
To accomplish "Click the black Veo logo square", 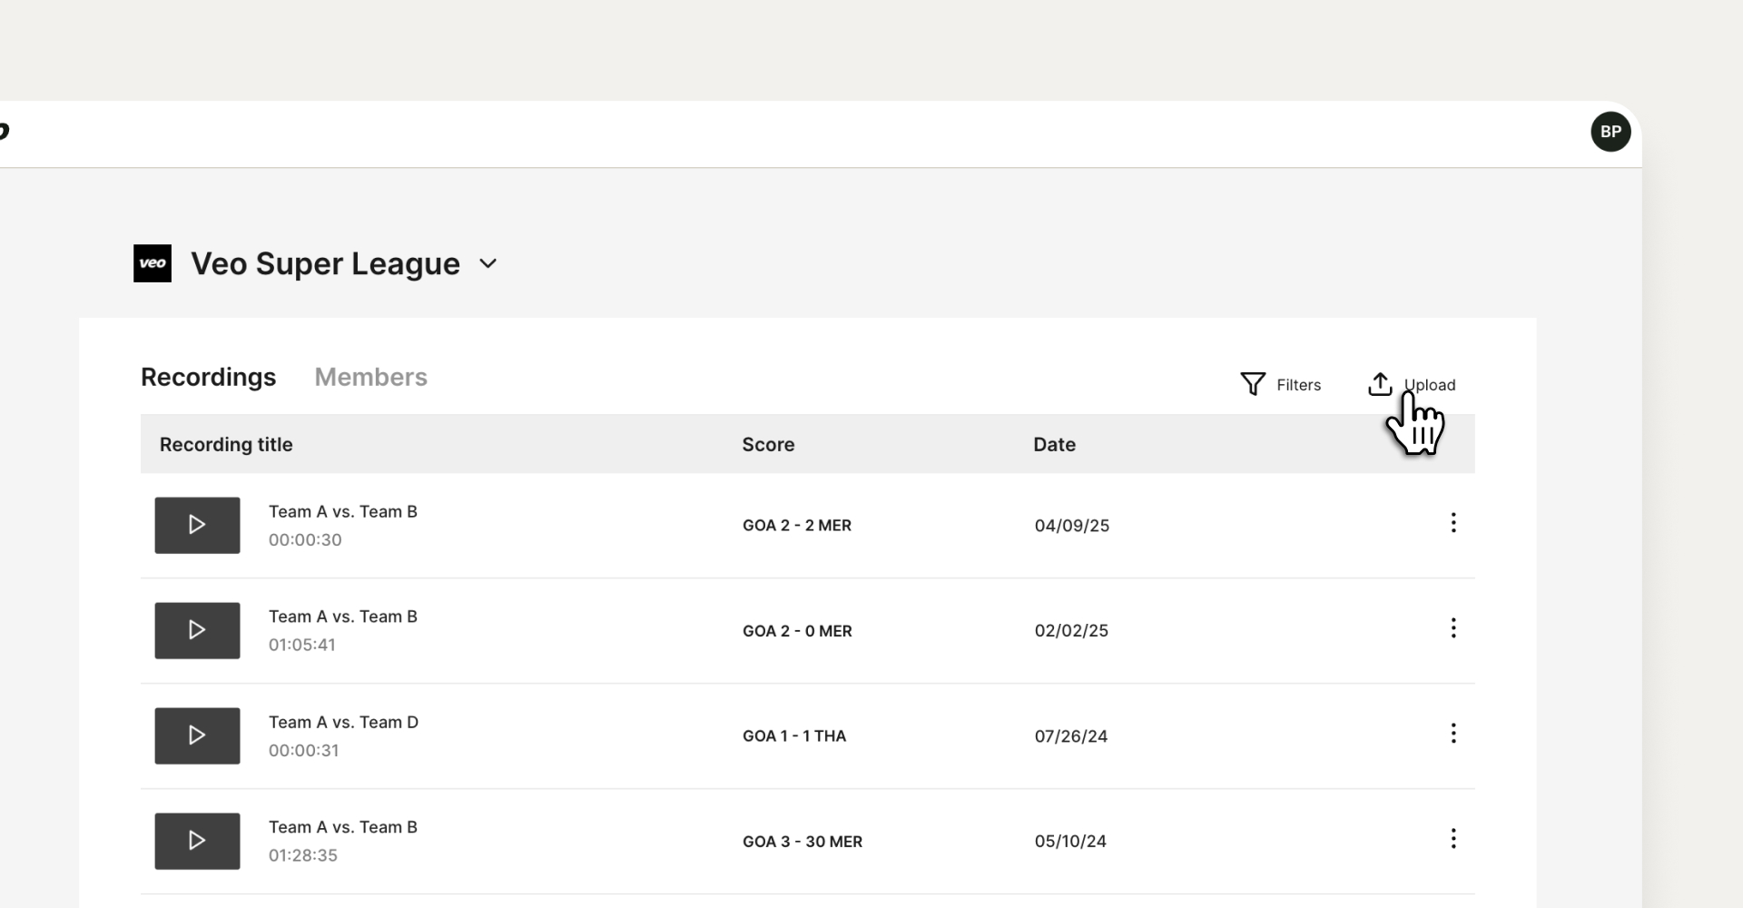I will [x=153, y=263].
